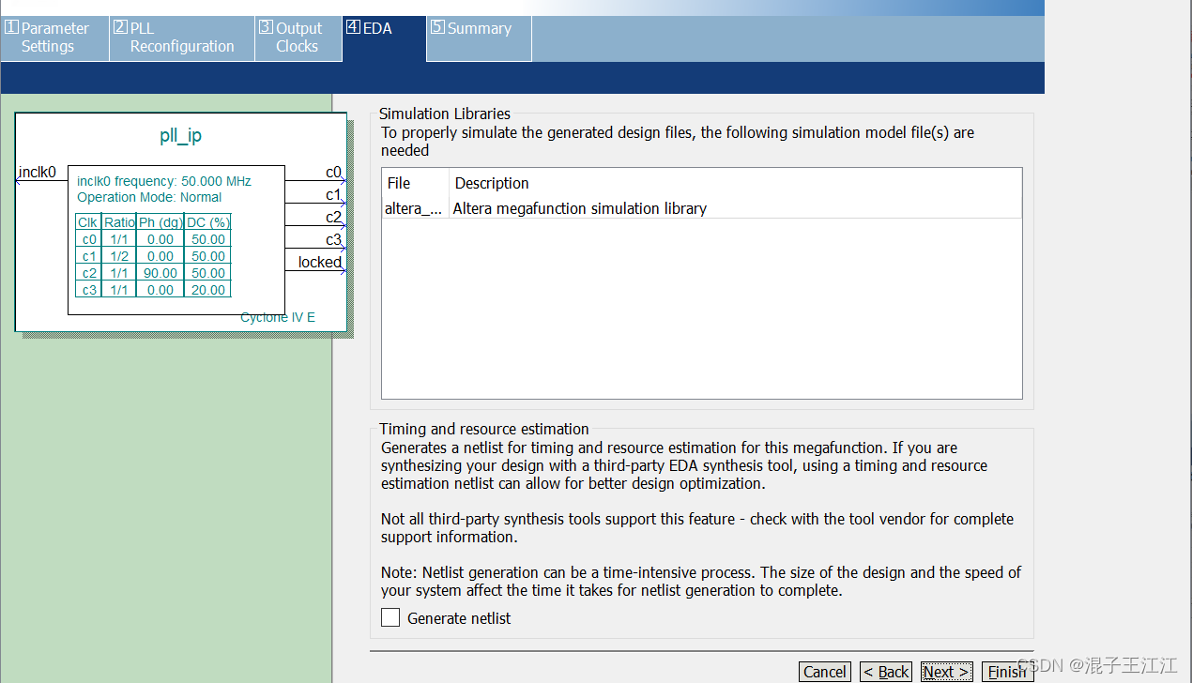Go back with the Back button
This screenshot has width=1192, height=683.
coord(886,672)
